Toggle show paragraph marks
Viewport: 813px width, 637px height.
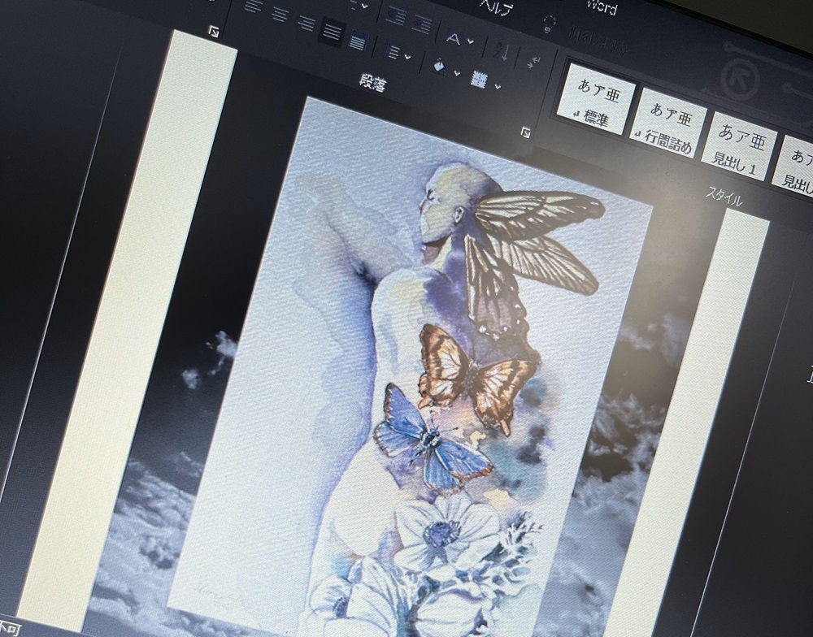[x=533, y=61]
